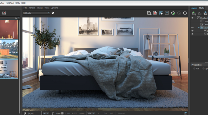Click the status bar panel toggle icon
Screen dimensions: 208x115
[185, 113]
